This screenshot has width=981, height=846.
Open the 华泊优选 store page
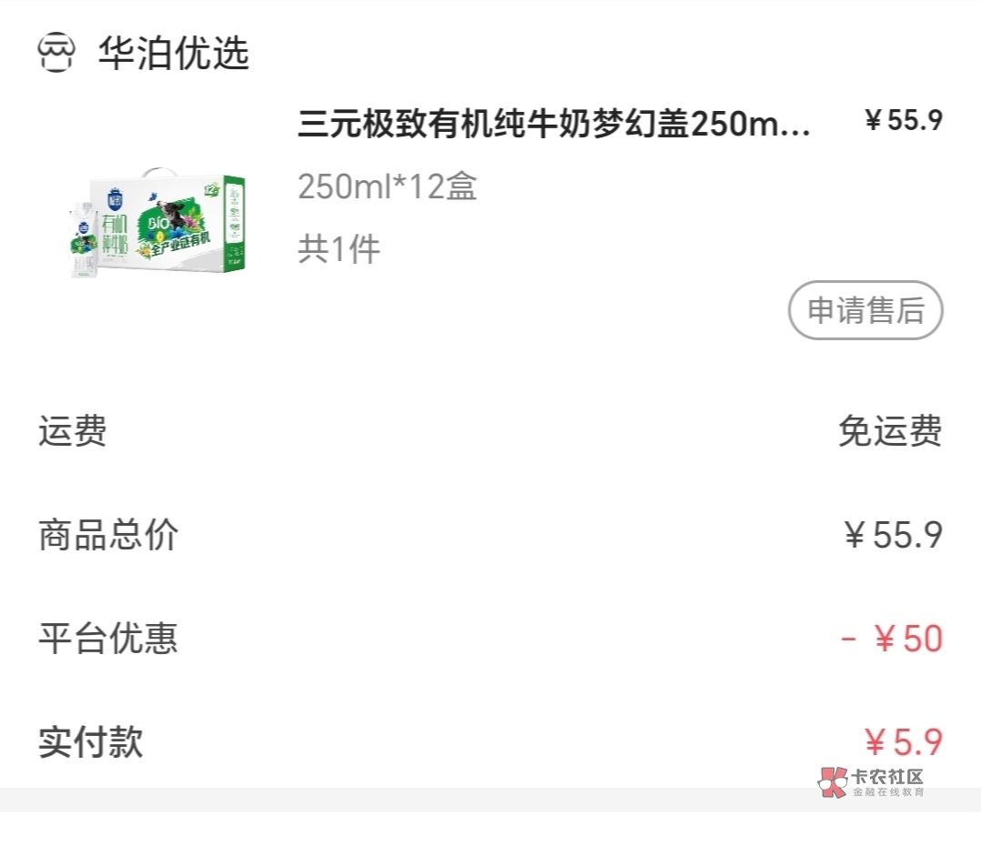(173, 54)
